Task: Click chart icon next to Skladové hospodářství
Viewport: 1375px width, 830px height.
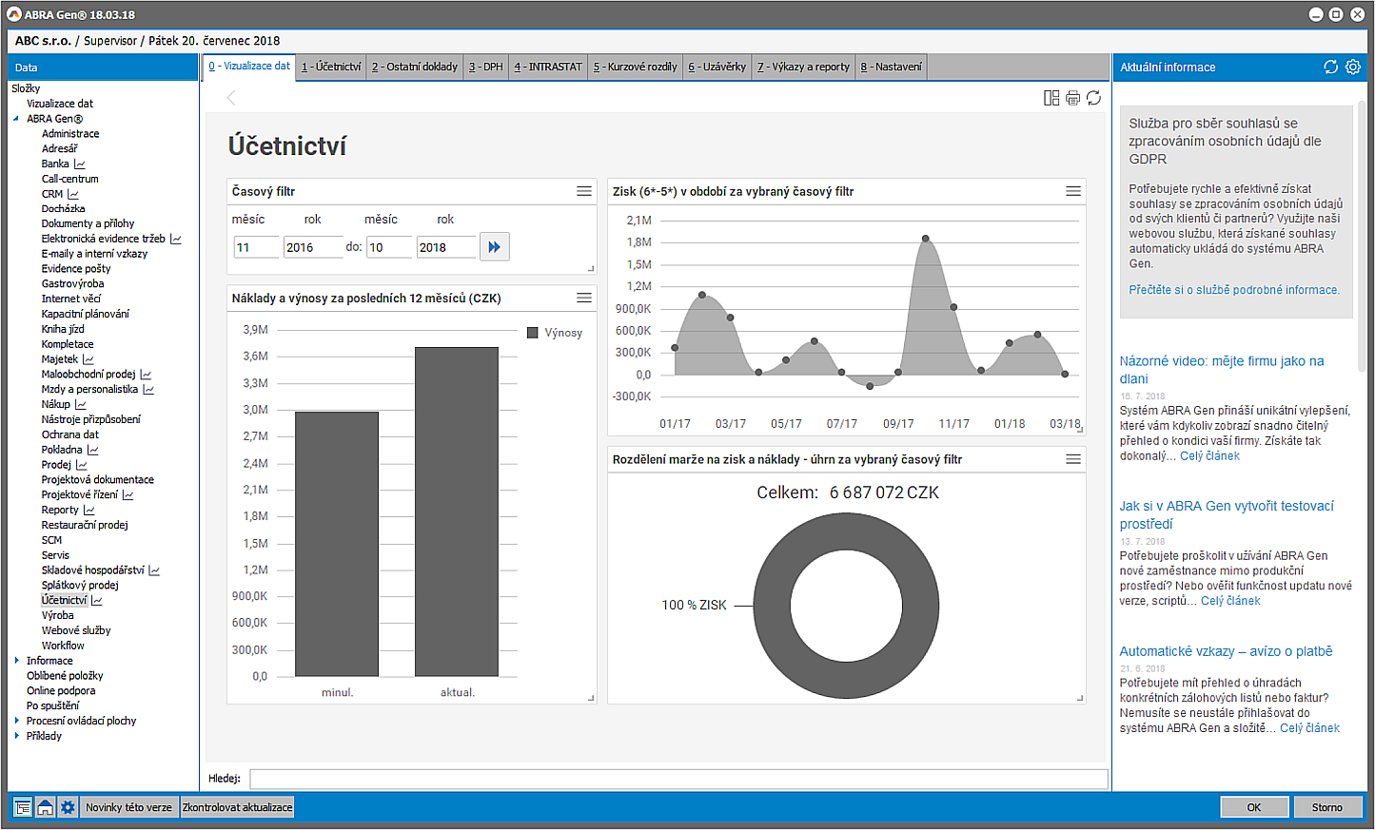Action: [x=154, y=571]
